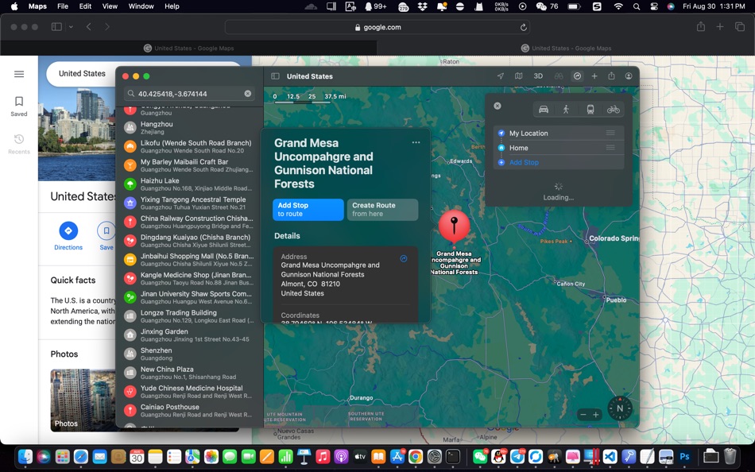
Task: Click the current location arrow in Maps toolbar
Action: (x=501, y=76)
